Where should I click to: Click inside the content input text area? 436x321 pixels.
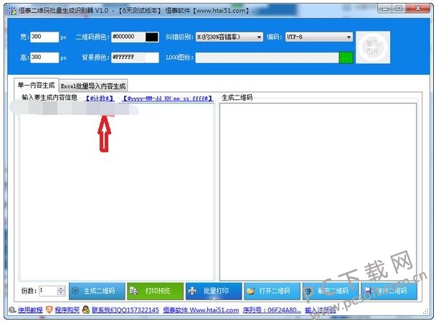[x=117, y=192]
